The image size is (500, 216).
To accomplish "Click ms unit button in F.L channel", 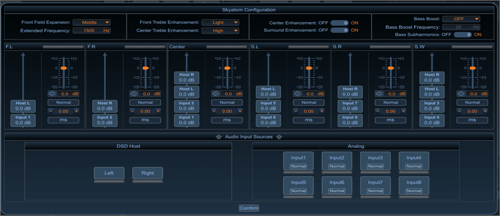I will [x=64, y=120].
